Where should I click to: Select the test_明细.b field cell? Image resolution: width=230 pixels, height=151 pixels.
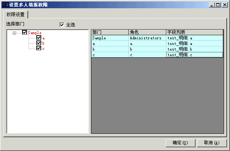195,49
